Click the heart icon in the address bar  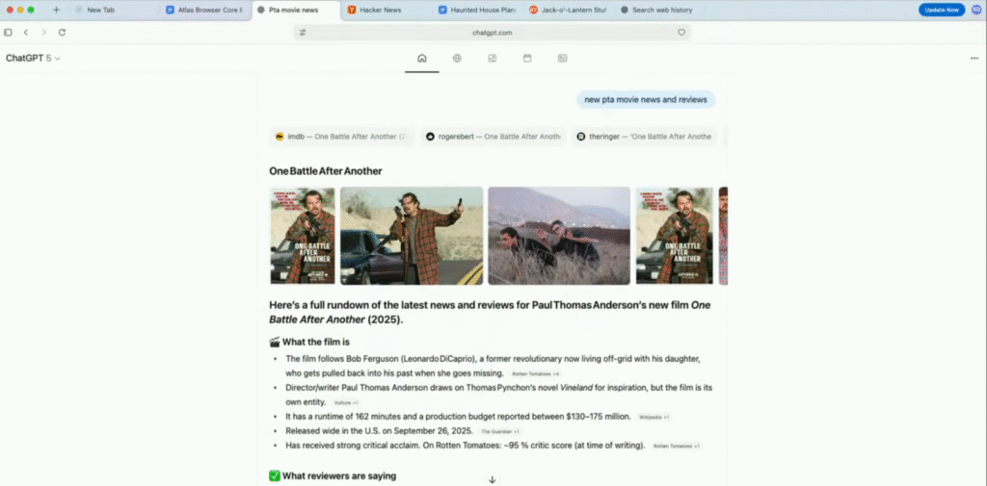(680, 32)
